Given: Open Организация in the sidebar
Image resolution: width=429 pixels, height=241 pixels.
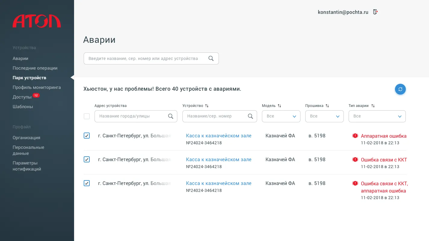Looking at the screenshot, I should 26,138.
